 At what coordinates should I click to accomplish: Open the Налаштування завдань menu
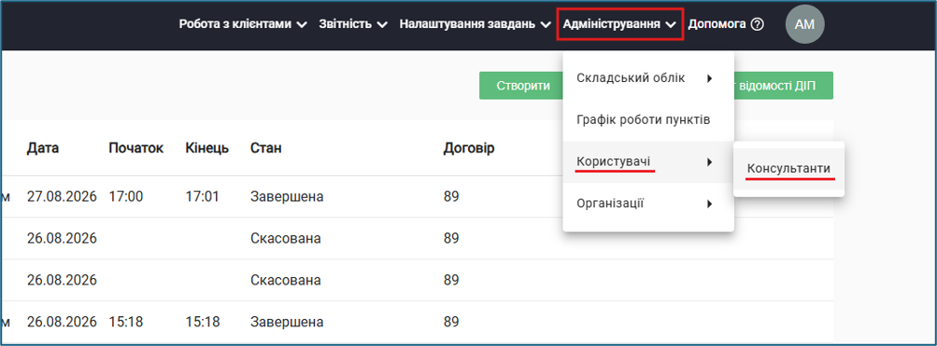click(x=475, y=24)
